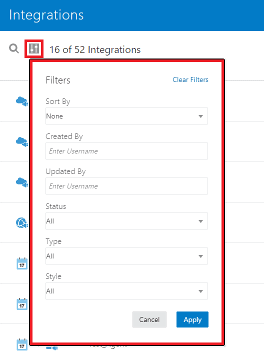Screen dimensions: 264x356
Task: Click the Filters heading text
Action: point(58,80)
